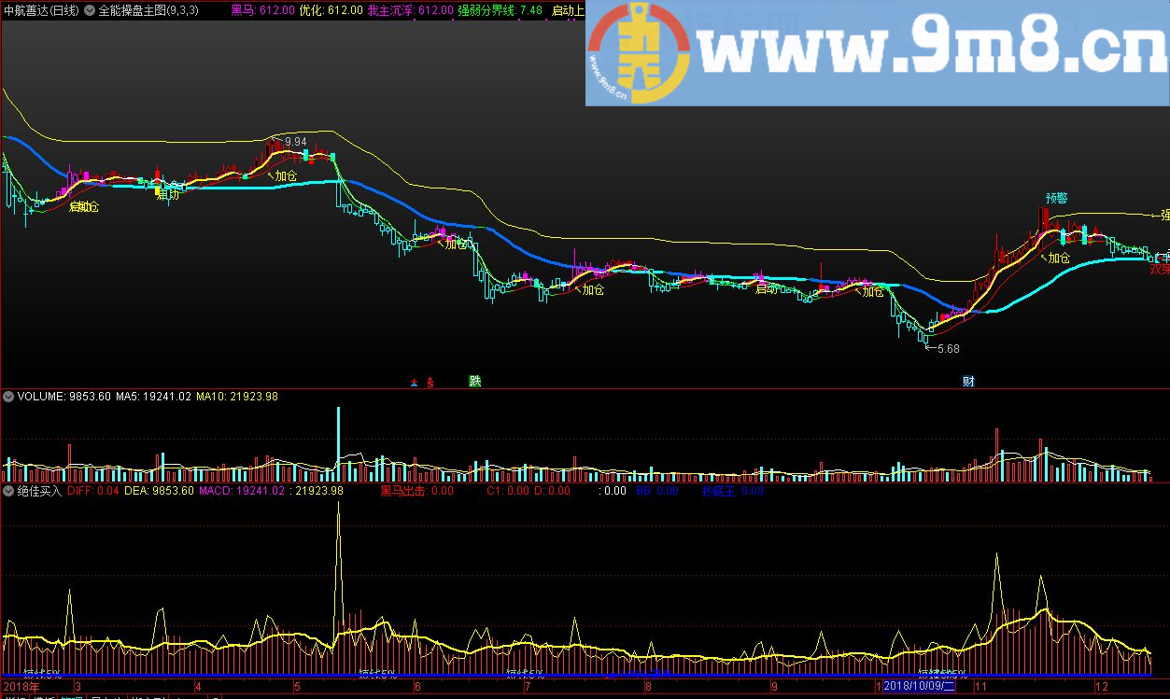Open the www.9m8.cn website link
1170x699 pixels.
click(x=929, y=53)
